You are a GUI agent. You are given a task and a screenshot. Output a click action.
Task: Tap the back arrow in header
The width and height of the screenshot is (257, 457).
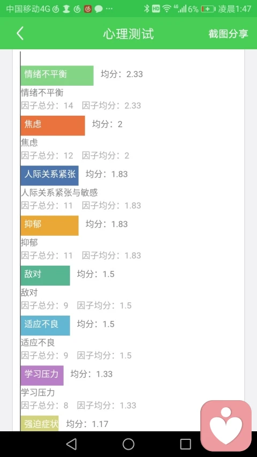click(x=20, y=34)
